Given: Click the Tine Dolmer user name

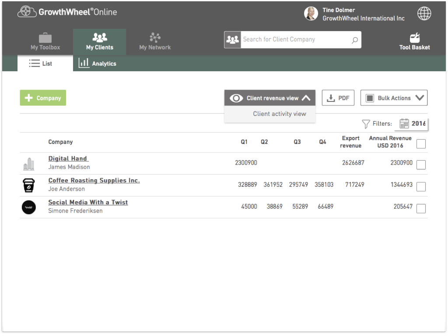Looking at the screenshot, I should coord(339,10).
